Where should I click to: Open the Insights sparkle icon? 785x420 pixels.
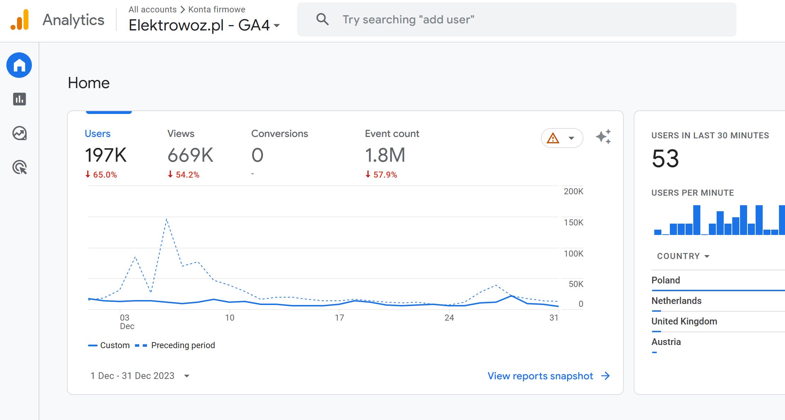[603, 137]
